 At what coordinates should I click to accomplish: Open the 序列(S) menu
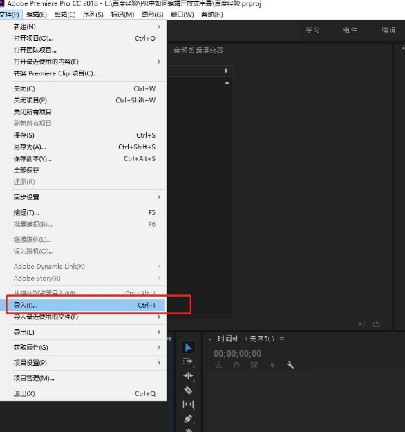coord(93,15)
